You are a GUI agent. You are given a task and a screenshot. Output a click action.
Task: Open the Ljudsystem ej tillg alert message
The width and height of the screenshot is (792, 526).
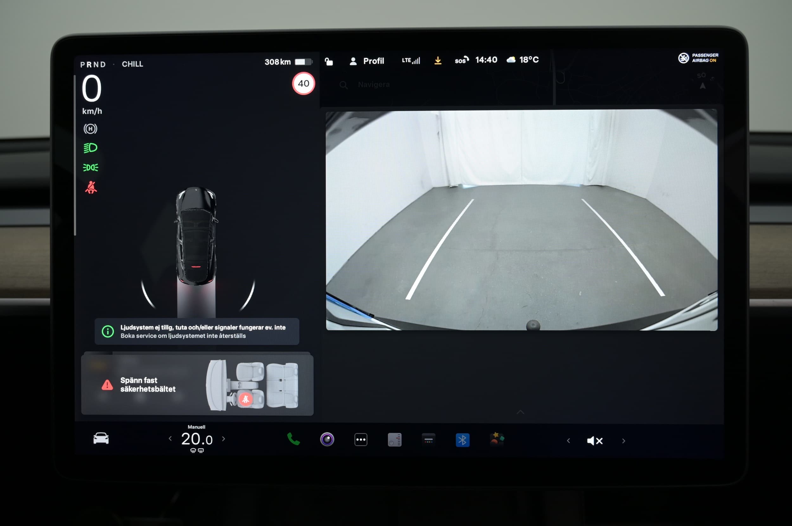click(197, 331)
